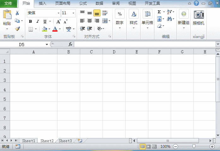220x151 pixels.
Task: Expand the Name Box dropdown arrow
Action: coord(47,45)
